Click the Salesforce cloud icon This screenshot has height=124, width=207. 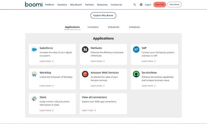(x=34, y=50)
